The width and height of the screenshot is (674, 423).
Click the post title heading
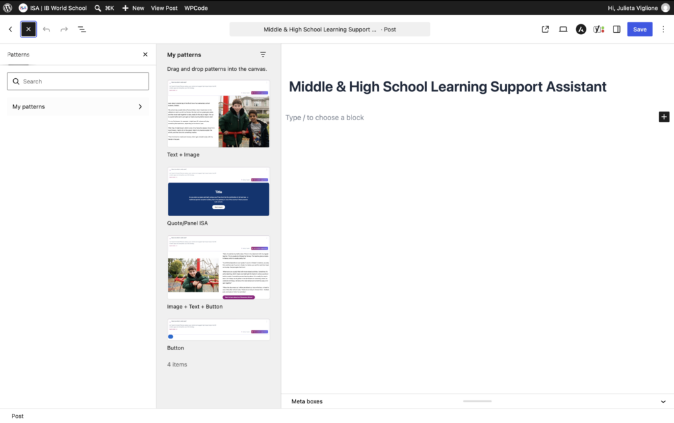click(x=448, y=87)
